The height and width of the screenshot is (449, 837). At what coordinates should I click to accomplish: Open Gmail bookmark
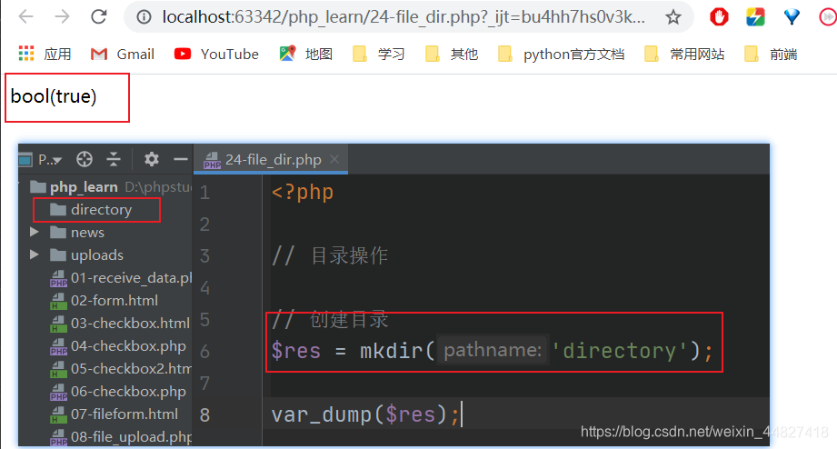click(x=123, y=54)
